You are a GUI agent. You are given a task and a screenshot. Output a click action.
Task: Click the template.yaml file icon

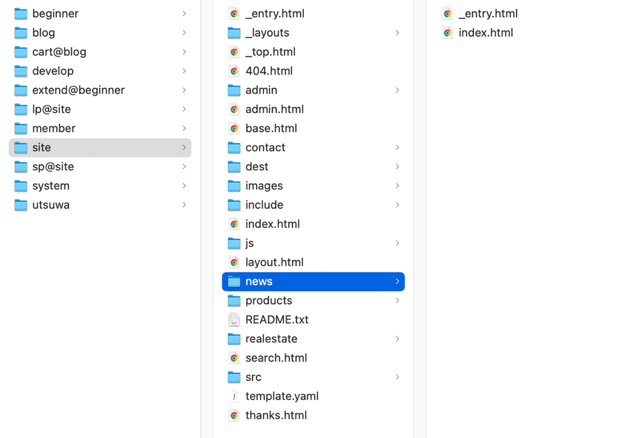click(x=234, y=396)
